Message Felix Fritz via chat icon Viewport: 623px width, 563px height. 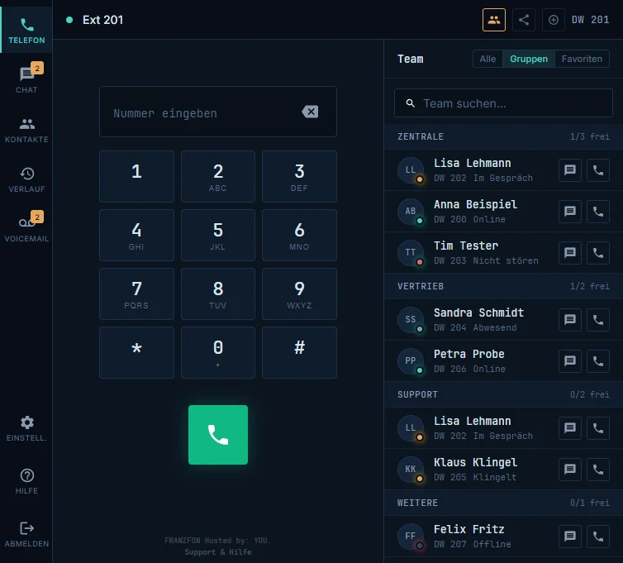(x=570, y=537)
